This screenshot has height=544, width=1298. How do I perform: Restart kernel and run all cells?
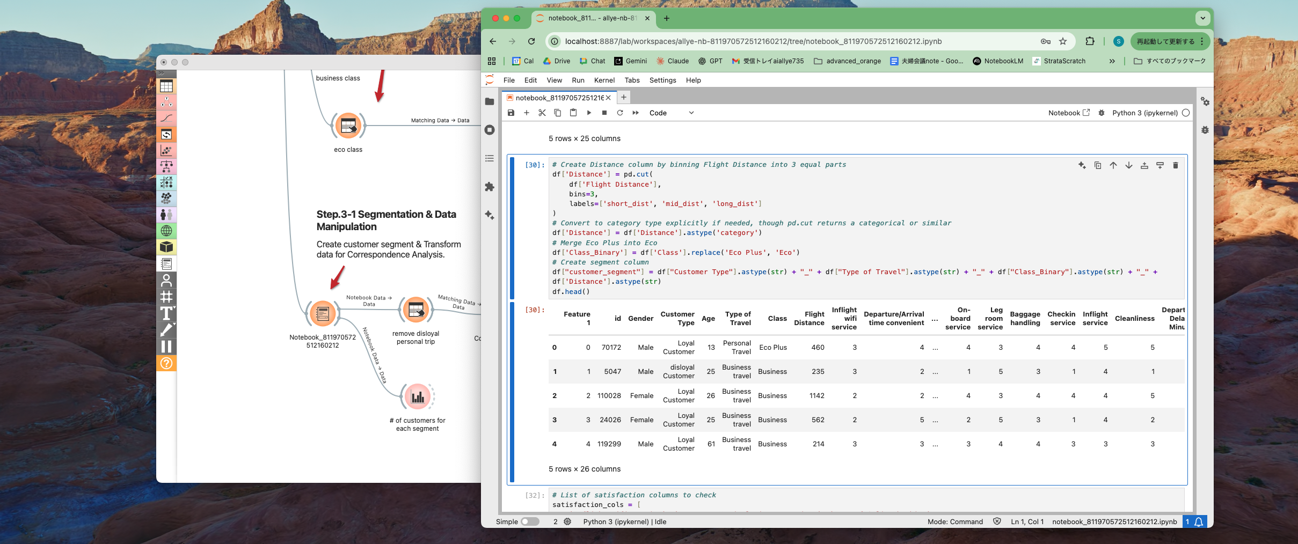click(636, 113)
